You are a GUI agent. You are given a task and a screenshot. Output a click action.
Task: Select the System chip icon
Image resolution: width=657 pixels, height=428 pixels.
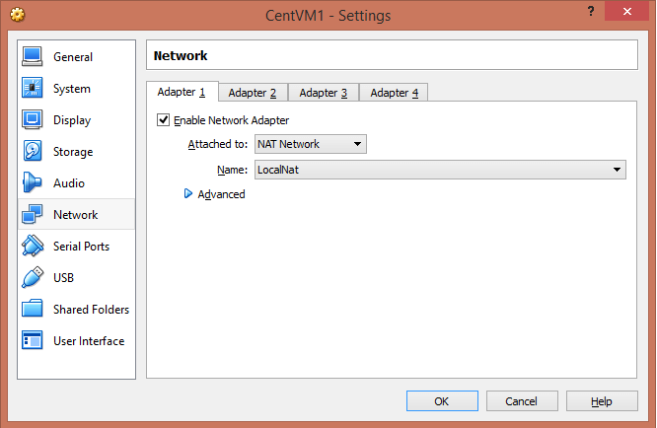33,89
